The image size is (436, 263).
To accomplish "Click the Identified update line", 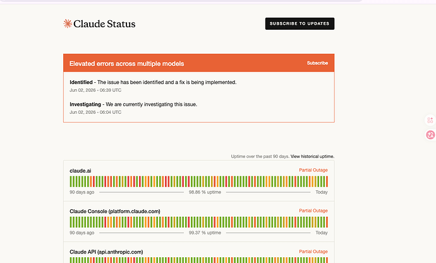I will point(153,82).
